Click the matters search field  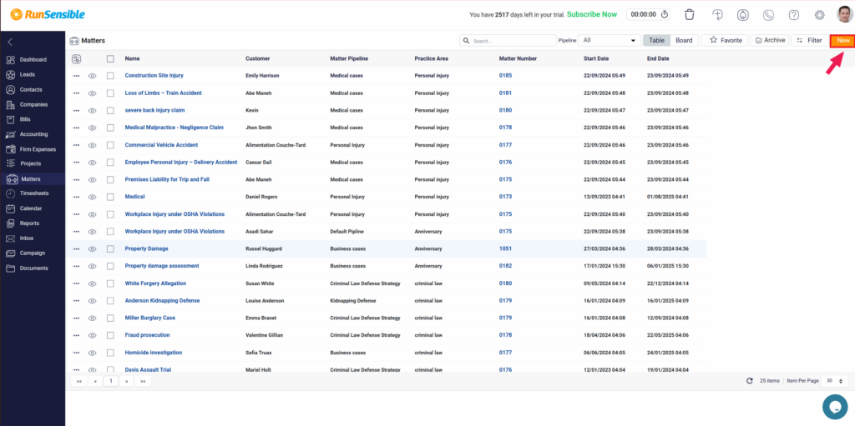coord(511,40)
